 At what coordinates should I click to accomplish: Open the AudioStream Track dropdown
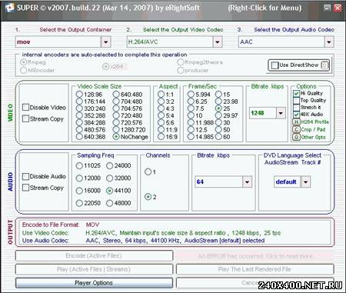305,182
